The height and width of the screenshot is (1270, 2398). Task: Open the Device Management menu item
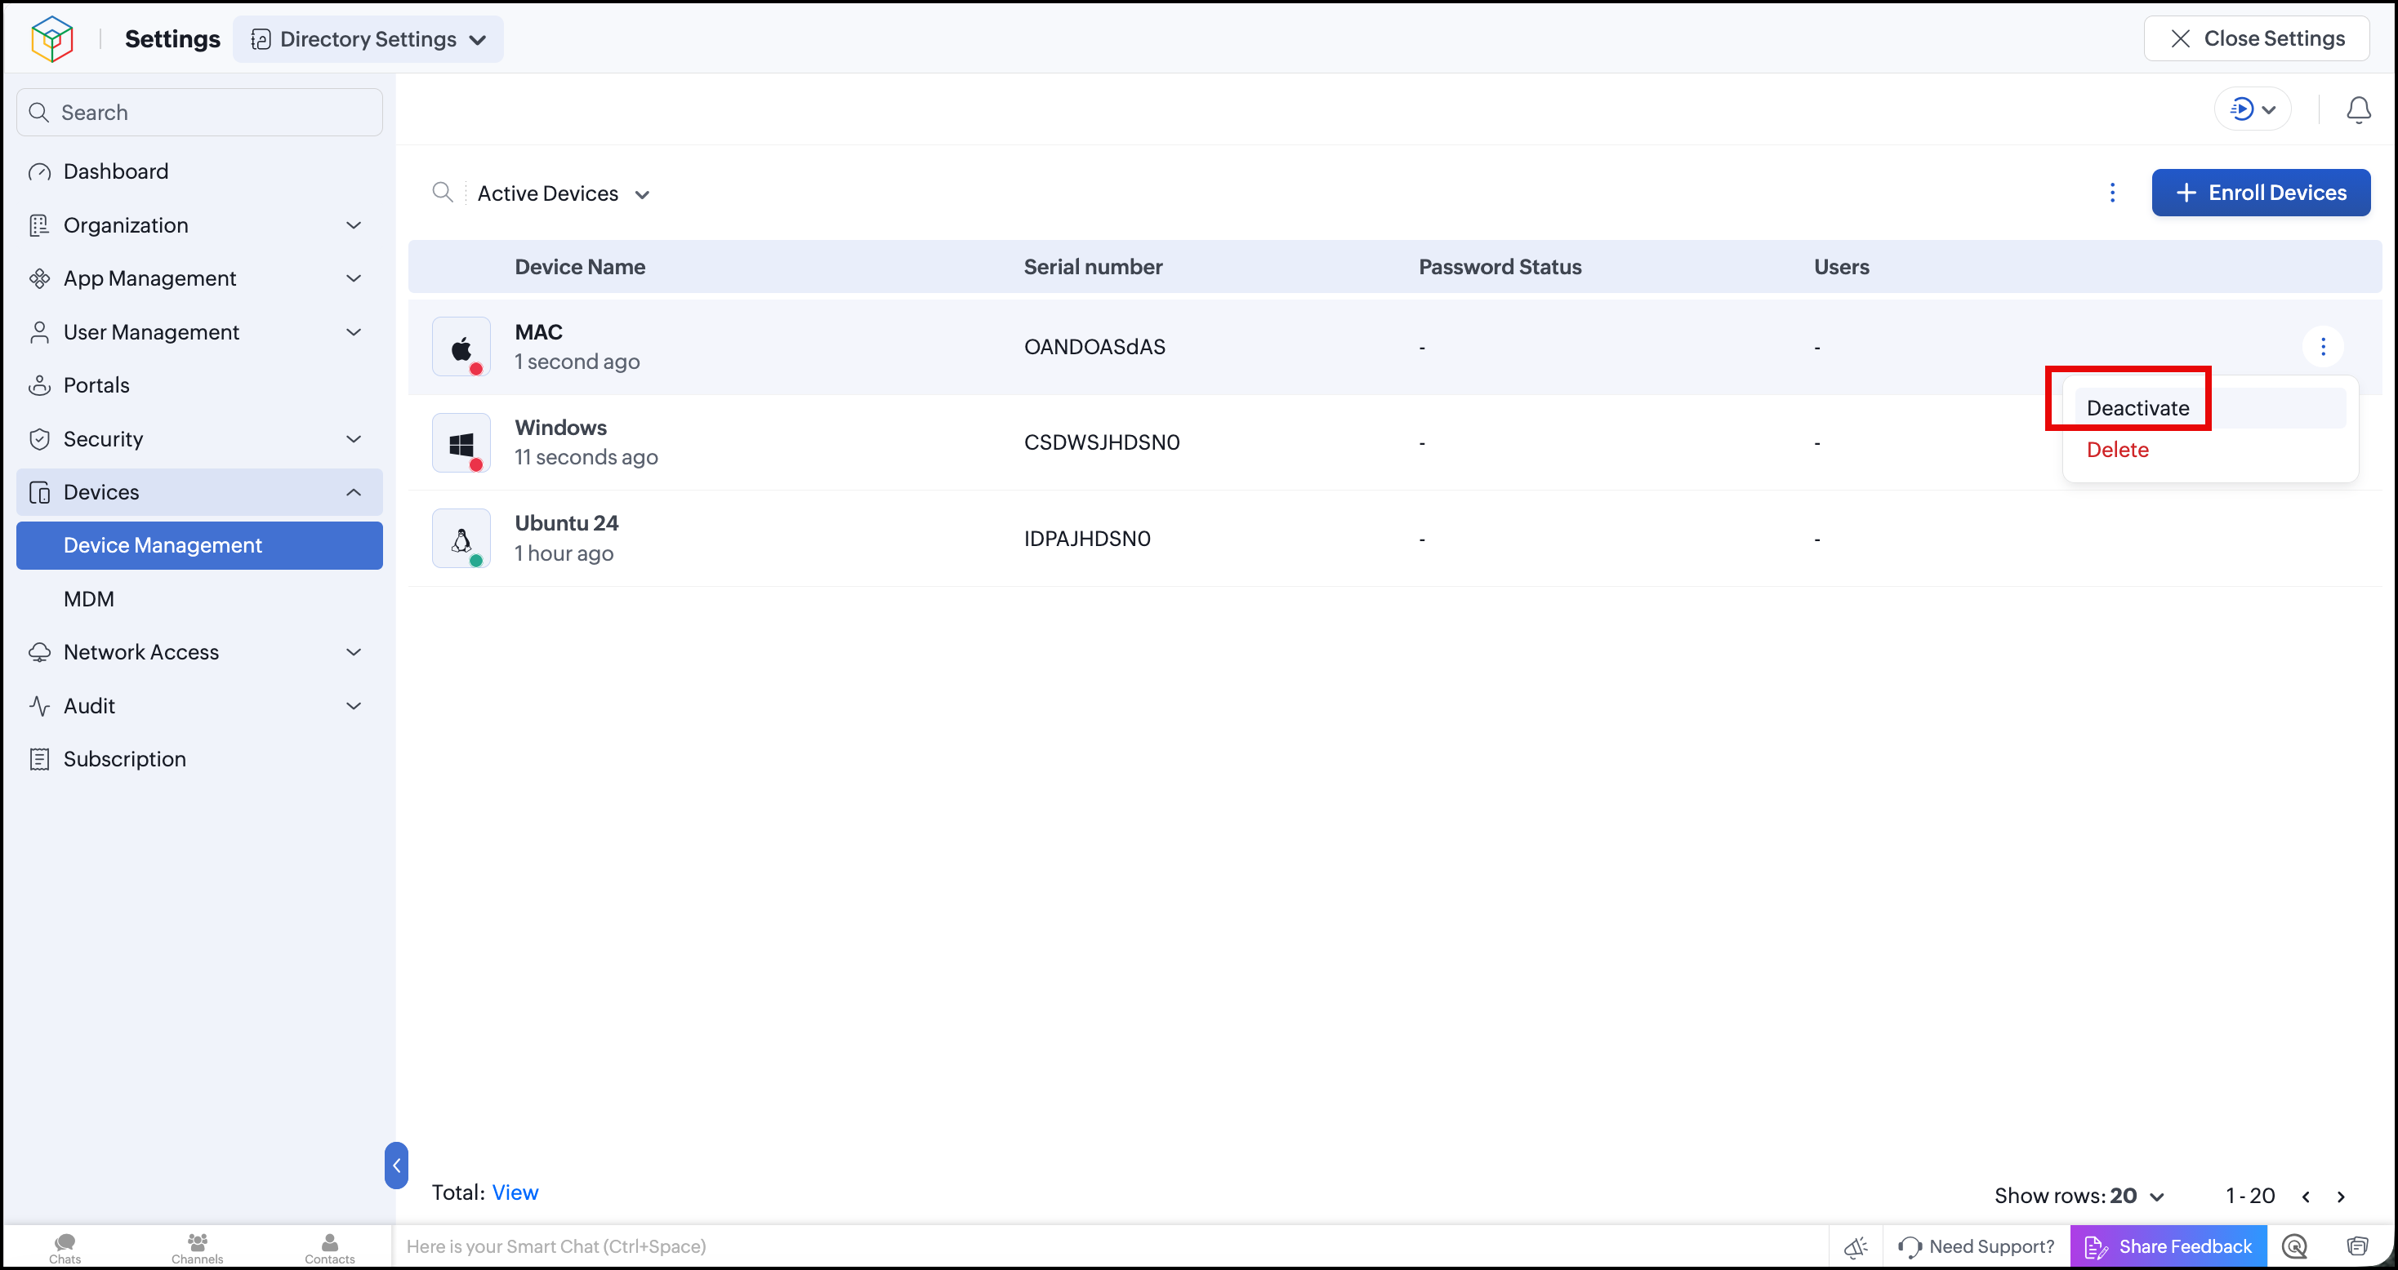[199, 545]
